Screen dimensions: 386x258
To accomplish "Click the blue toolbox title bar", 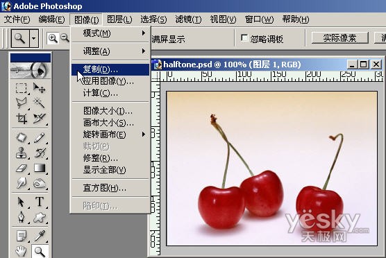I will coord(31,58).
